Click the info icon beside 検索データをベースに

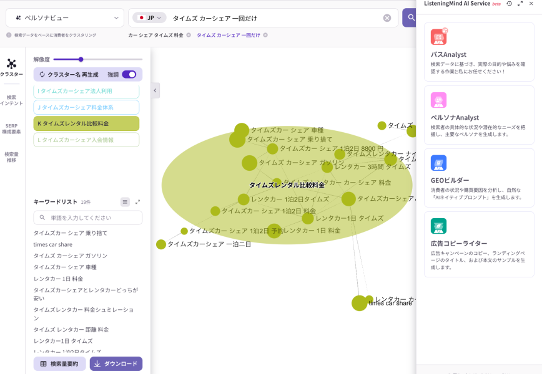coord(9,35)
